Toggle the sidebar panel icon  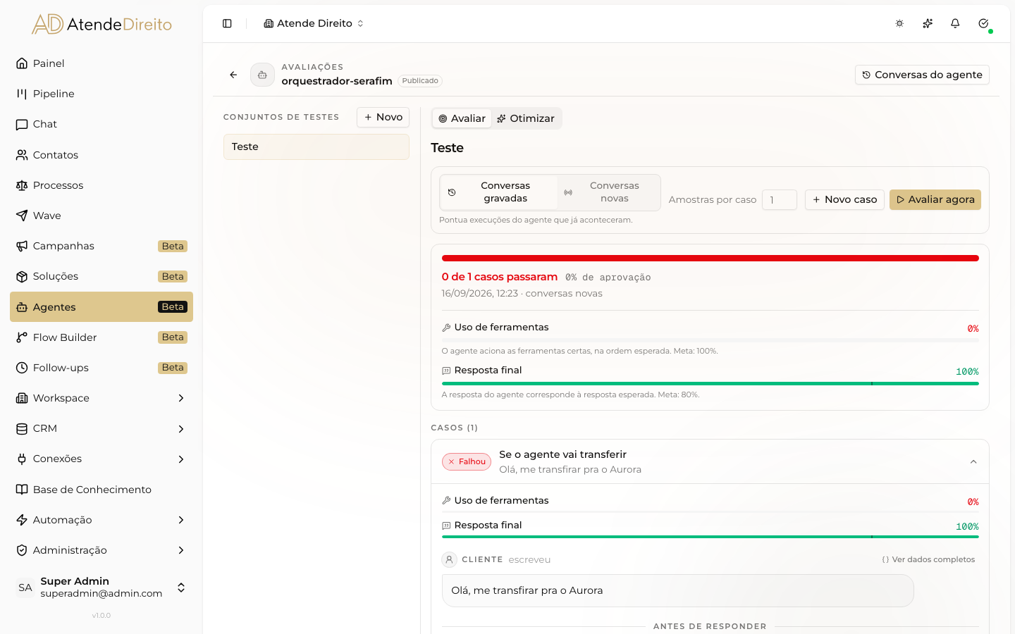227,23
